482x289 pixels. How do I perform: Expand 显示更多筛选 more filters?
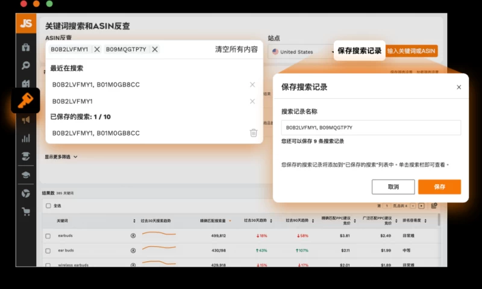(61, 157)
